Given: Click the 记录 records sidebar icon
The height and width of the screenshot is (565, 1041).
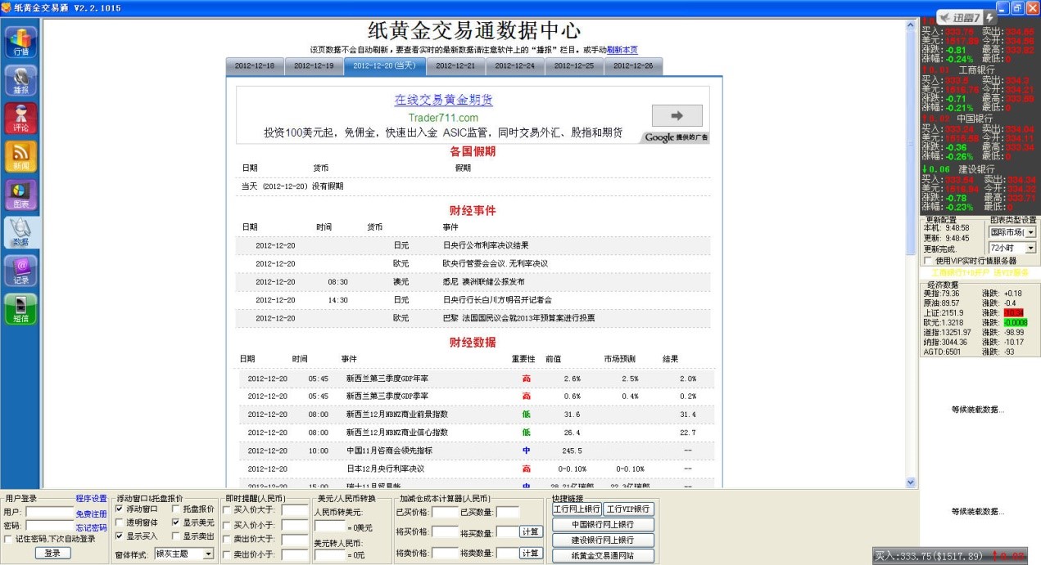Looking at the screenshot, I should [x=21, y=270].
